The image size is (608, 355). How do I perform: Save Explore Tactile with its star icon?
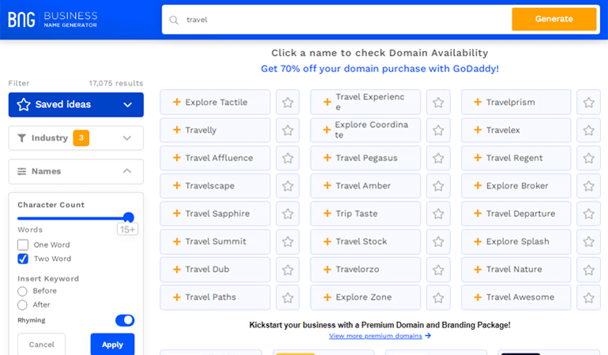coord(287,103)
